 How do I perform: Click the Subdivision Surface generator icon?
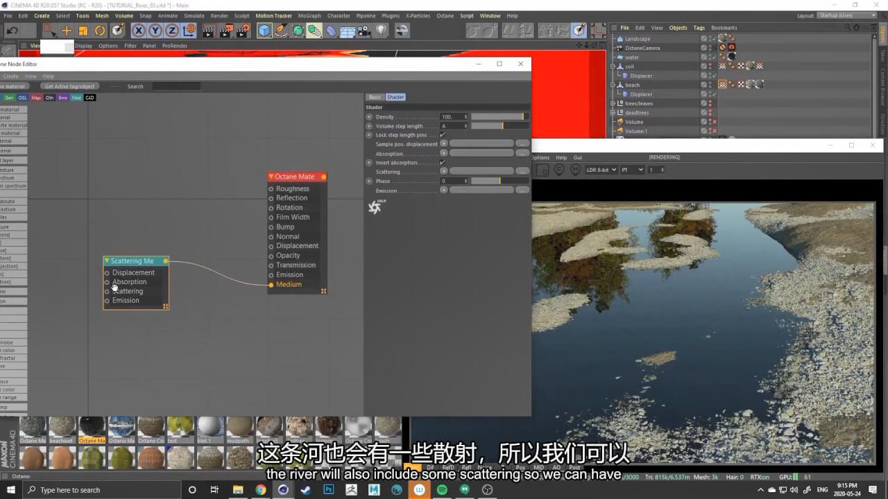point(298,30)
